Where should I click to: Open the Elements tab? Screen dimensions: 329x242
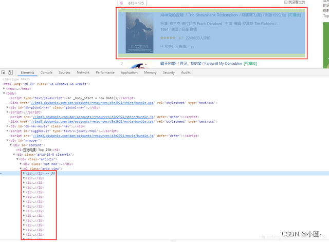point(27,72)
